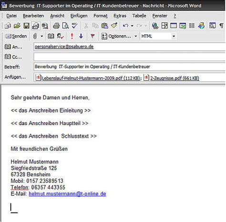Click the 'Mit freundlichen Grüßen' line
This screenshot has height=222, width=226.
(39, 149)
